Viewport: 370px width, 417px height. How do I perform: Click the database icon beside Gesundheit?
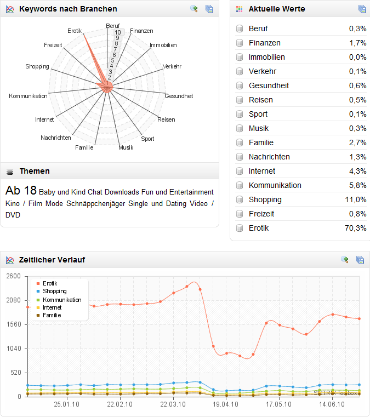(240, 85)
